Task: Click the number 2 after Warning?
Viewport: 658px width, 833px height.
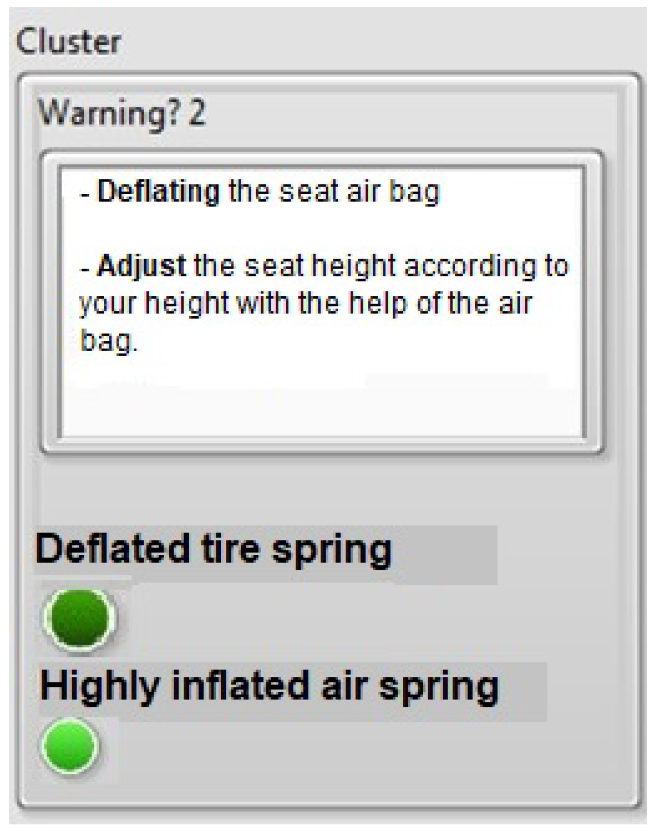Action: coord(197,113)
